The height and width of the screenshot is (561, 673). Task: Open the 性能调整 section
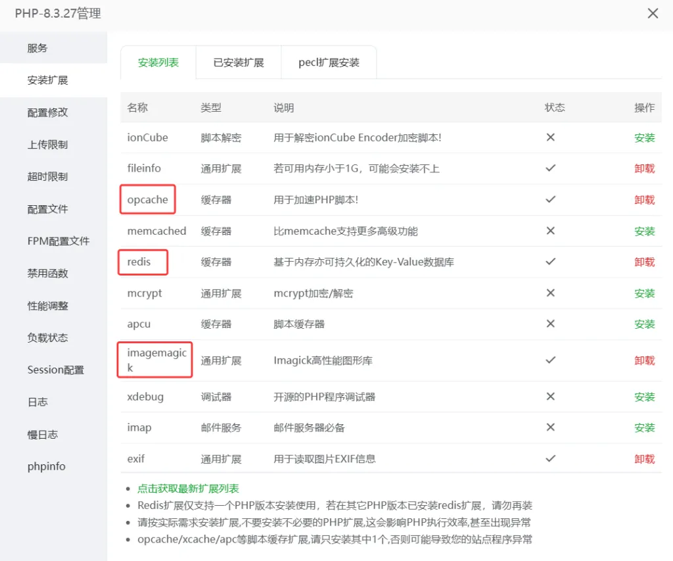pos(45,305)
